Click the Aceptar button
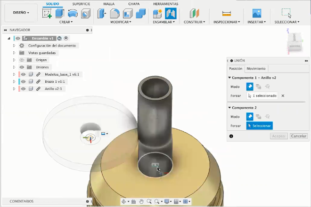The width and height of the screenshot is (311, 207). 278,136
